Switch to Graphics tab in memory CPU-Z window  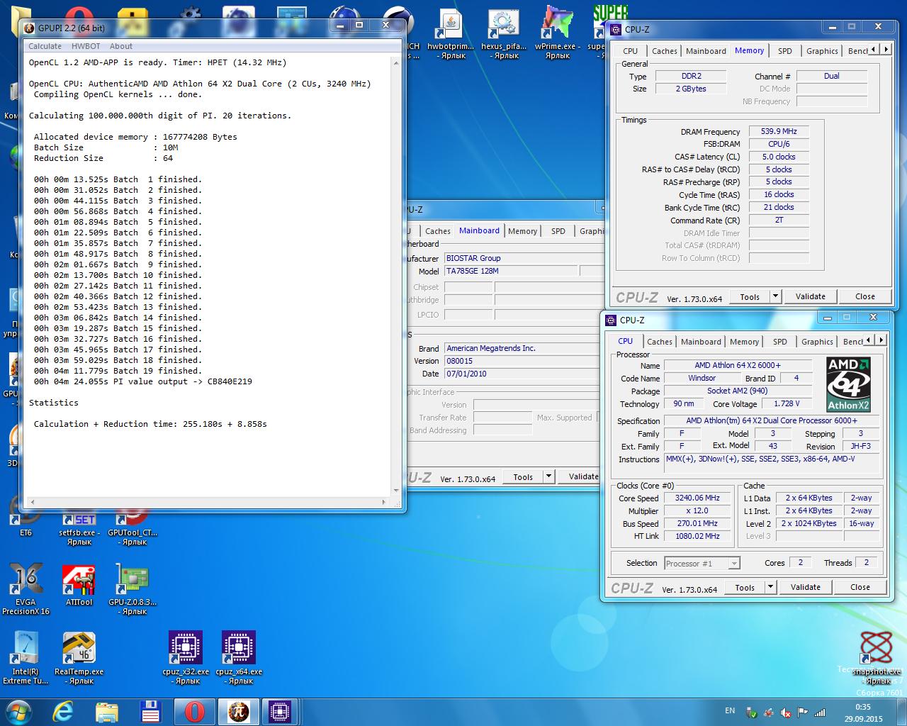pyautogui.click(x=822, y=51)
